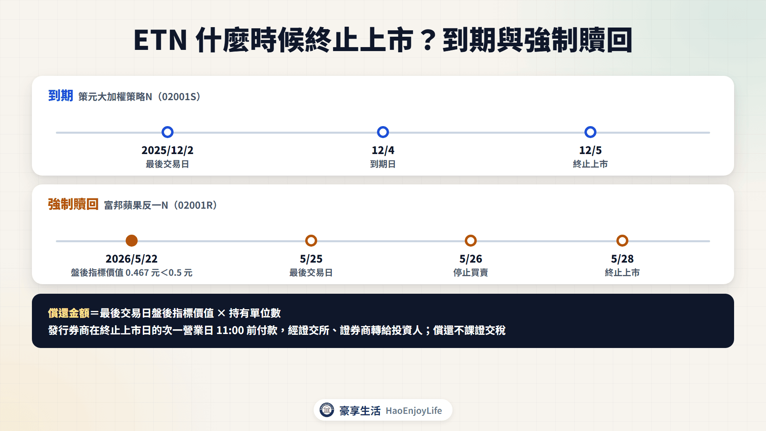Image resolution: width=766 pixels, height=431 pixels.
Task: Click the '5/25' date text
Action: 311,259
